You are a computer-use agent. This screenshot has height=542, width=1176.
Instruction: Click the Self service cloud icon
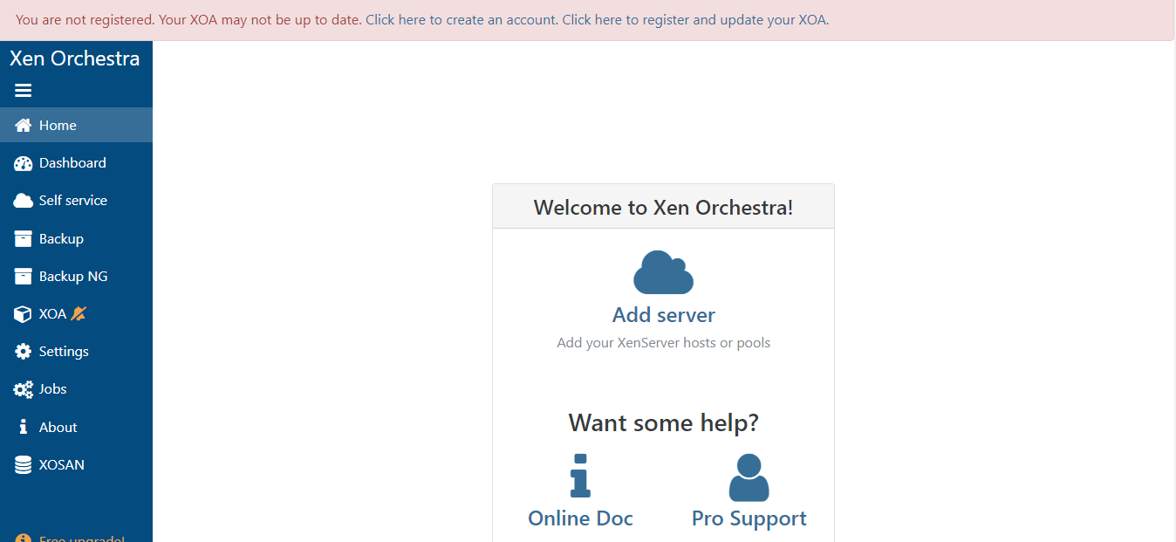24,201
